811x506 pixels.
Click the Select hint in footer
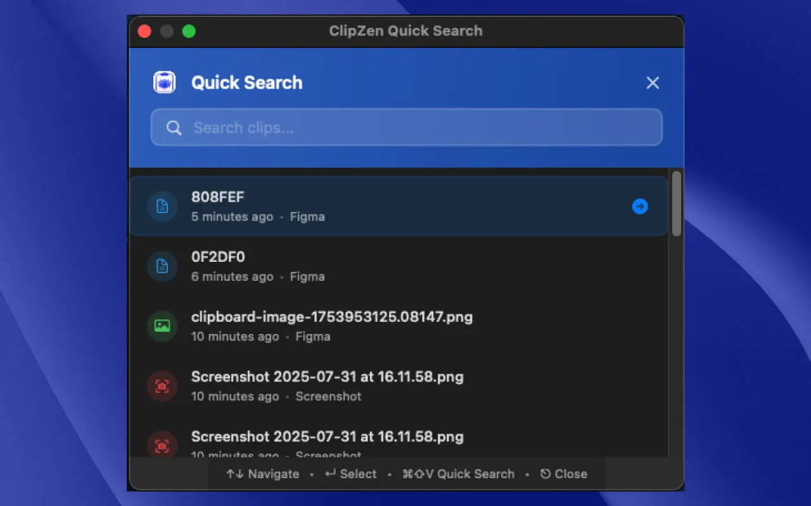coord(350,474)
